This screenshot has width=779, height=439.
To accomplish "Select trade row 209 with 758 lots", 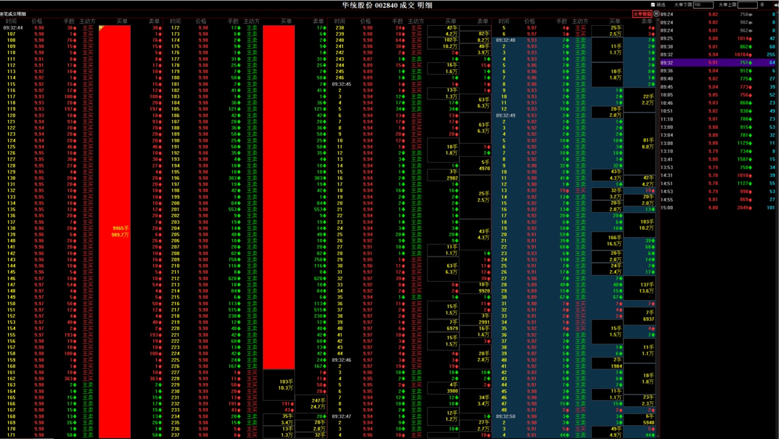I will pos(246,260).
